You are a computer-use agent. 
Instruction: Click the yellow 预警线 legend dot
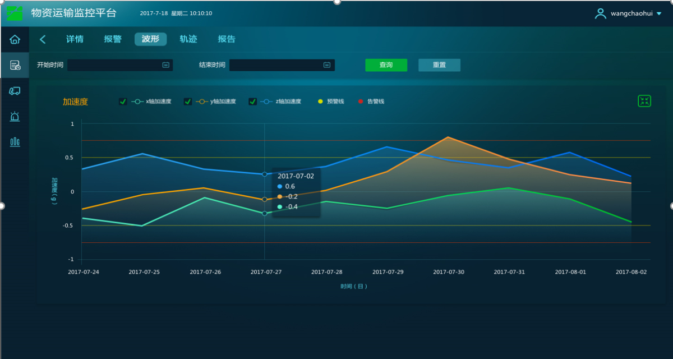coord(320,102)
